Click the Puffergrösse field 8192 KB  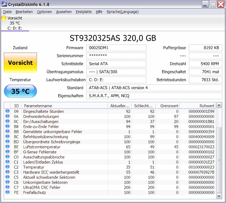point(205,48)
